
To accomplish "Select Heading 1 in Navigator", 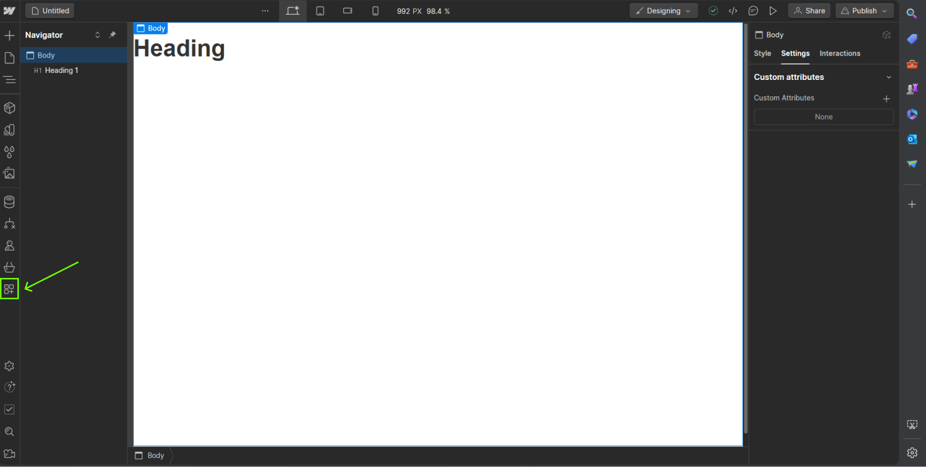I will click(62, 70).
